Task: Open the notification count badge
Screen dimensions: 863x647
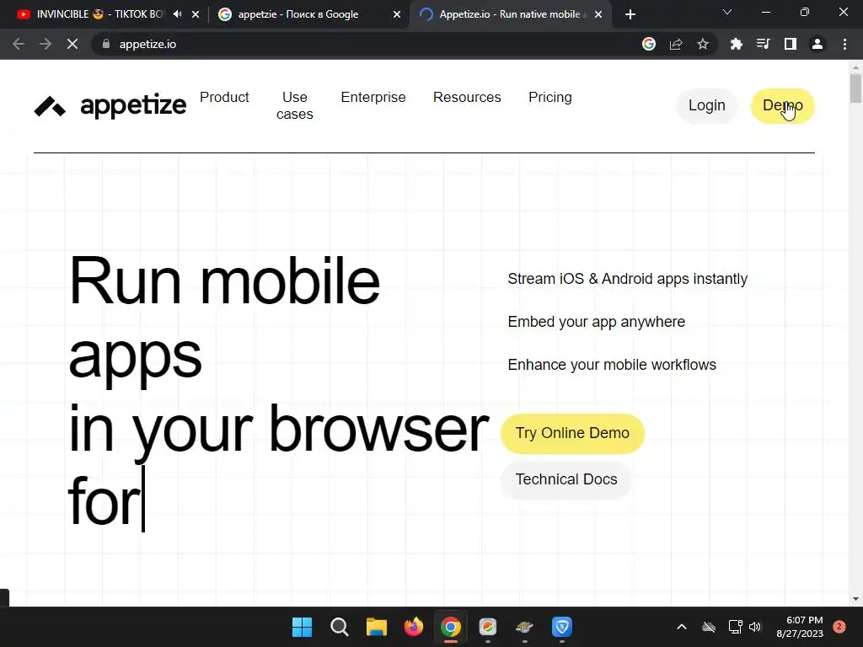Action: [x=839, y=627]
